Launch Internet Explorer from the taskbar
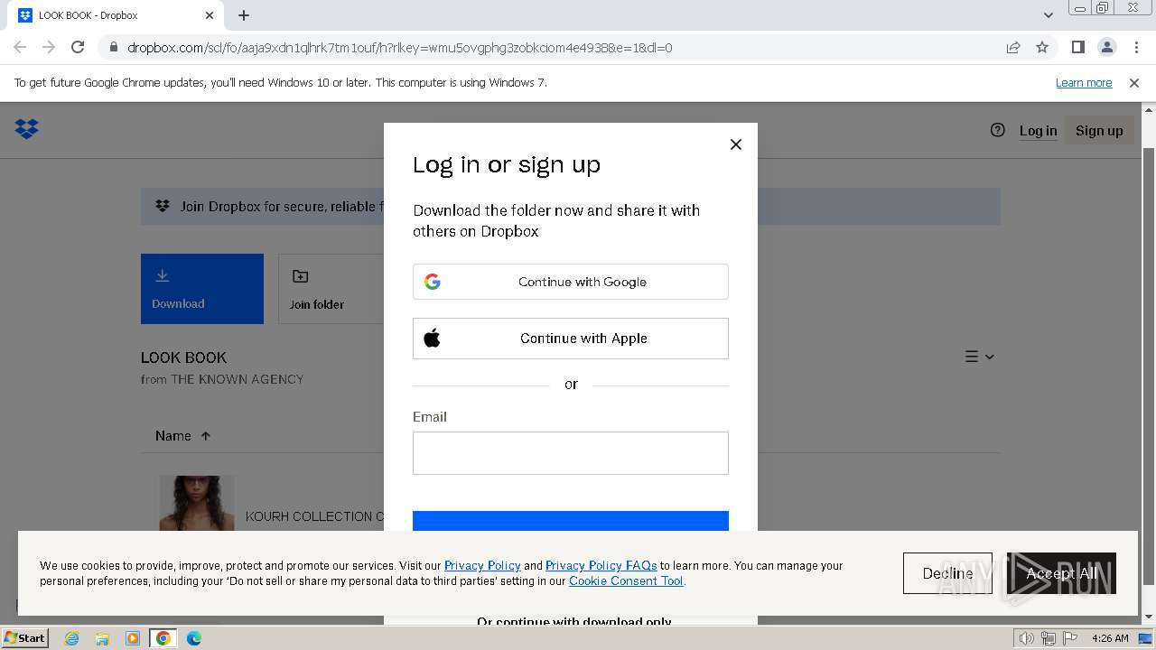 click(x=72, y=638)
